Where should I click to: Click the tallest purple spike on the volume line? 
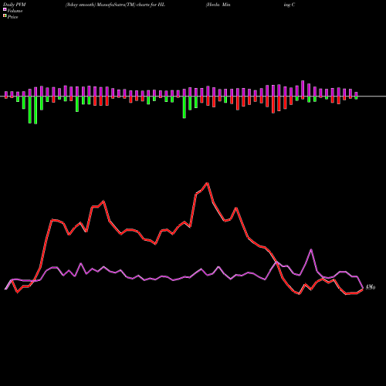click(311, 249)
